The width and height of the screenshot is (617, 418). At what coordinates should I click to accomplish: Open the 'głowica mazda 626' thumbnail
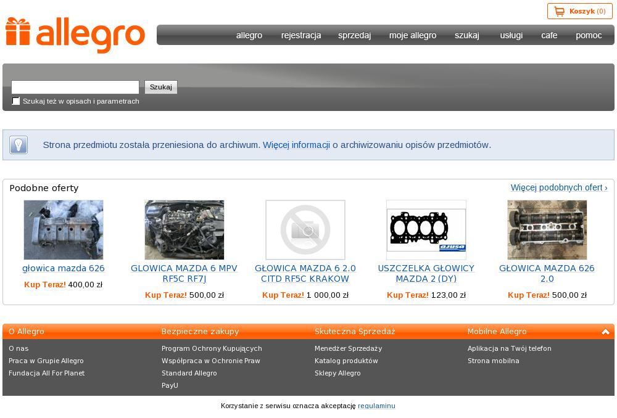[x=64, y=229]
